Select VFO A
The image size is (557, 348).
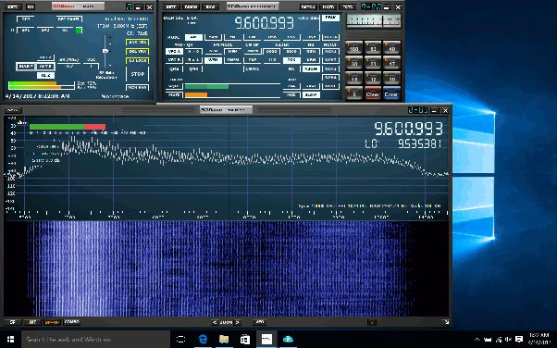pyautogui.click(x=174, y=51)
